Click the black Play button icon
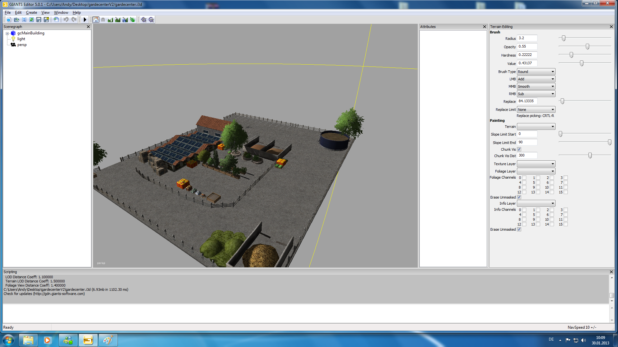 pyautogui.click(x=85, y=20)
